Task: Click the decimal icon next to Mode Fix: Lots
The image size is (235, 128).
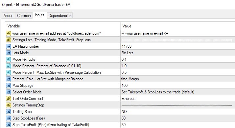Action: click(x=9, y=59)
